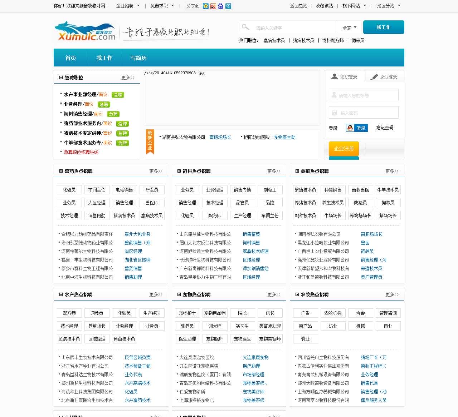
Task: Switch to the 企业登录 tab
Action: coord(384,77)
